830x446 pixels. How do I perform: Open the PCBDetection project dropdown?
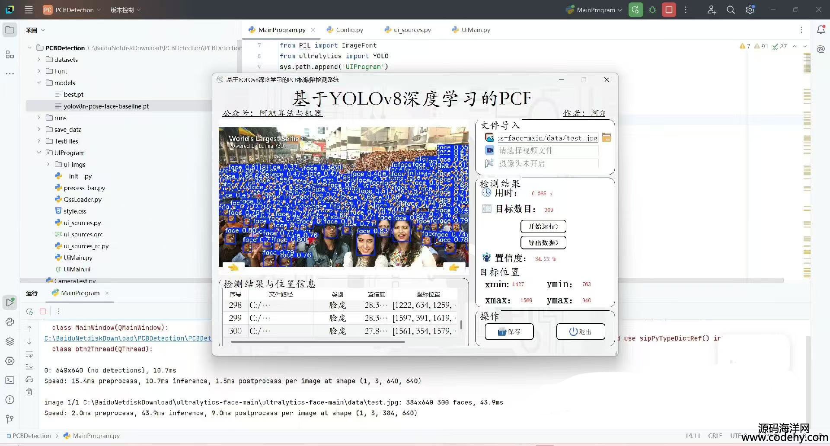[x=73, y=10]
